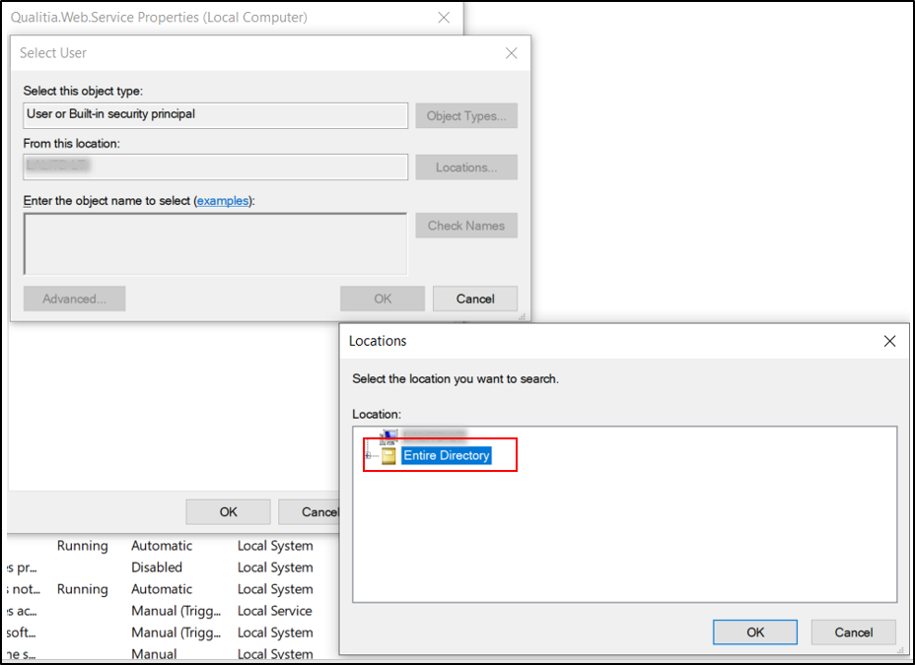915x665 pixels.
Task: Click the Locations... button
Action: [465, 167]
